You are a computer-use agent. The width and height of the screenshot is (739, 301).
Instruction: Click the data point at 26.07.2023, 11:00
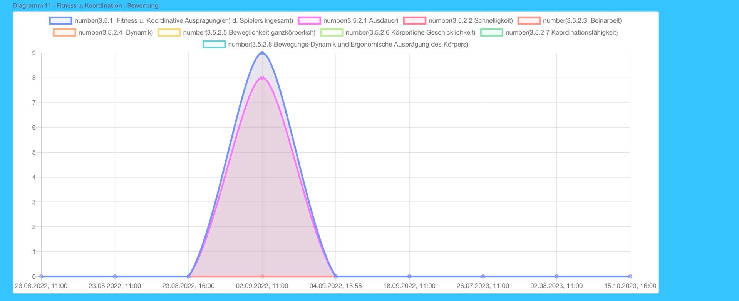coord(483,276)
